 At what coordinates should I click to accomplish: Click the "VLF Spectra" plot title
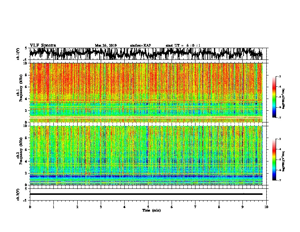(x=43, y=45)
